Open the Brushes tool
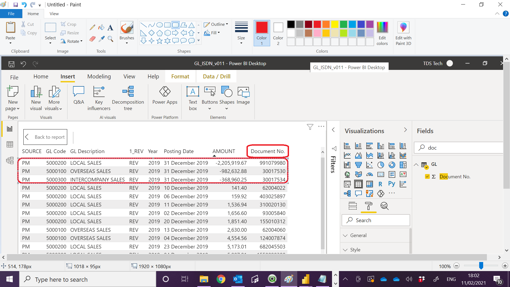Screen dimensions: 510x287 [x=127, y=32]
